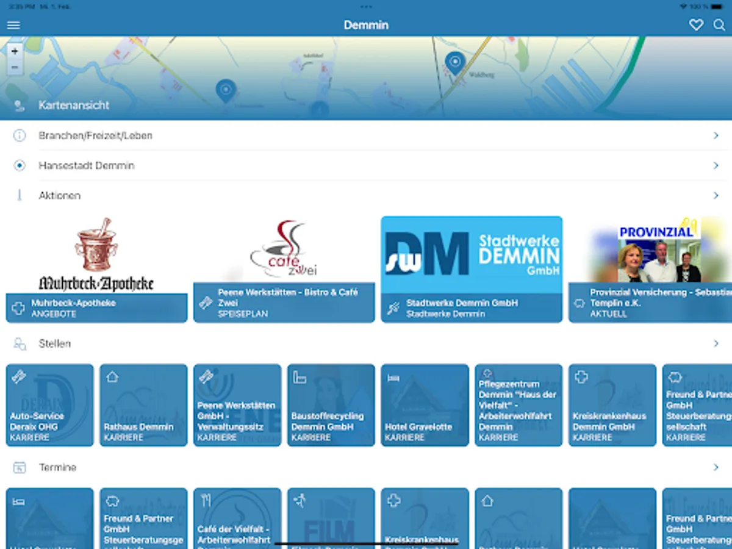Open Hansestadt Demmin row
Screen dimensions: 732x549
366,165
